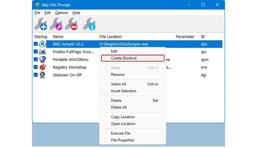Image resolution: width=257 pixels, height=148 pixels.
Task: Open the File menu
Action: 38,13
